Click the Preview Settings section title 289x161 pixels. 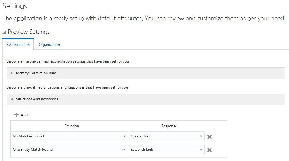click(29, 32)
